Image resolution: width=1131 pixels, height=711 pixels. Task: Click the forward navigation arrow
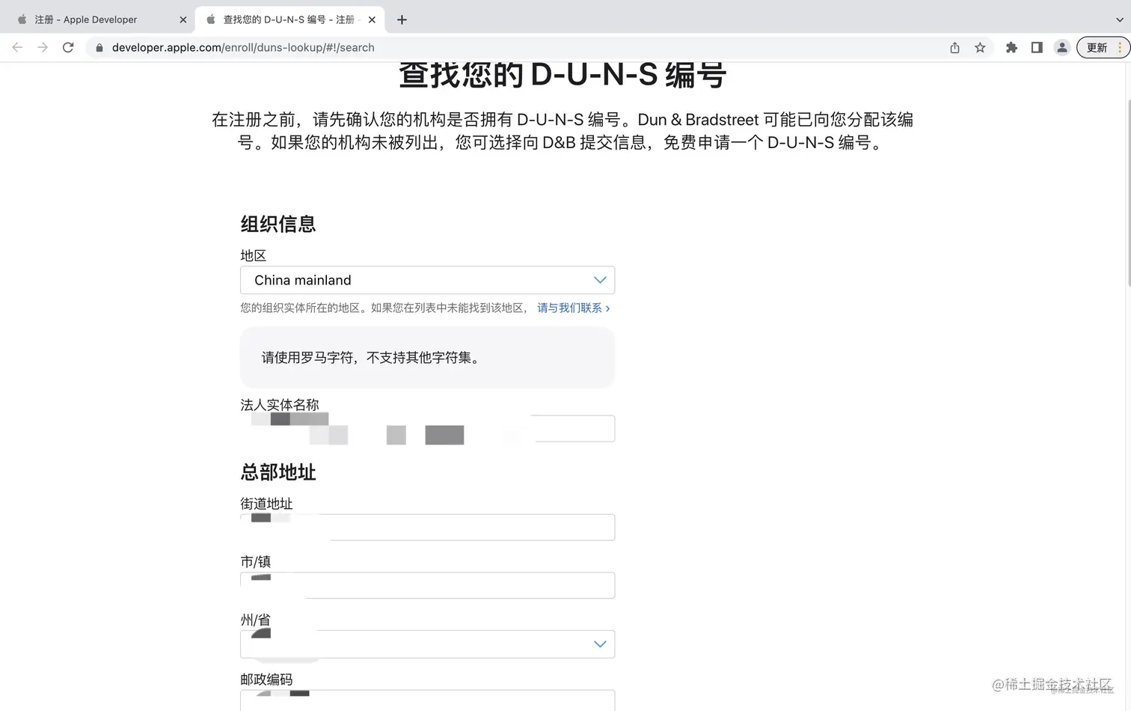click(43, 47)
